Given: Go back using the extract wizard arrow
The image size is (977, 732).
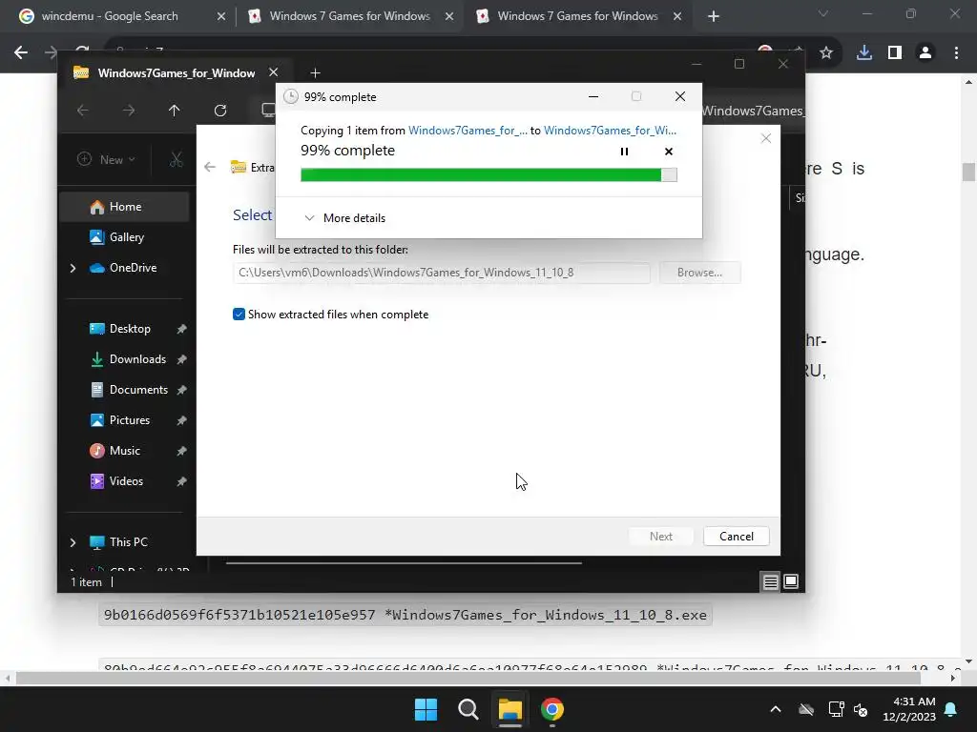Looking at the screenshot, I should pos(210,167).
